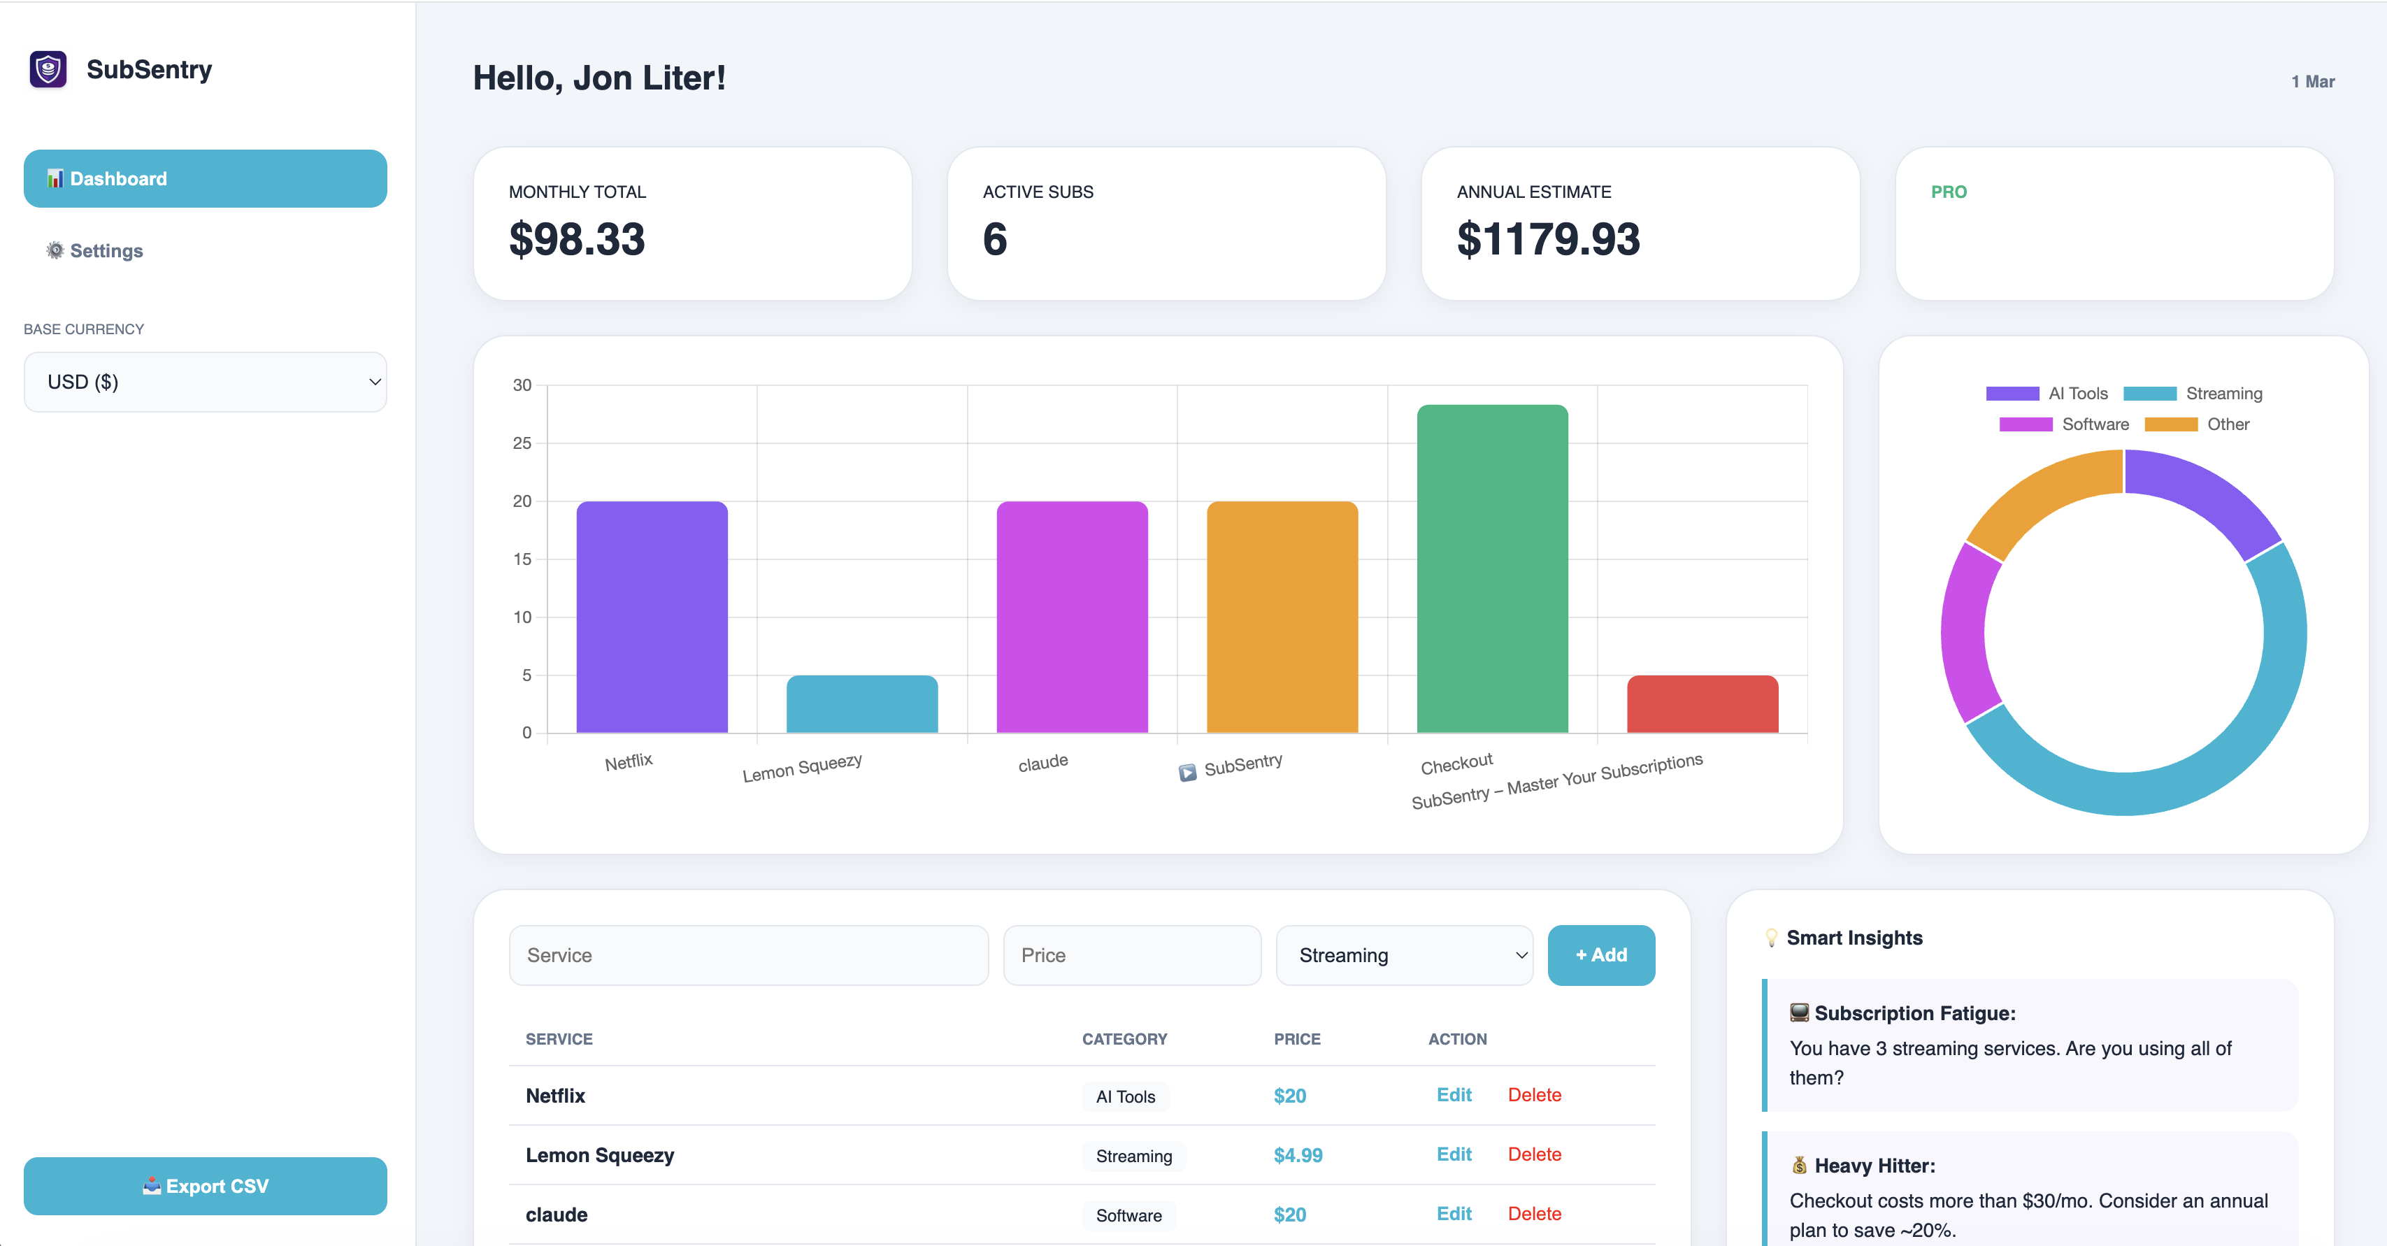Viewport: 2387px width, 1246px height.
Task: Select Dashboard in the sidebar navigation
Action: click(119, 178)
